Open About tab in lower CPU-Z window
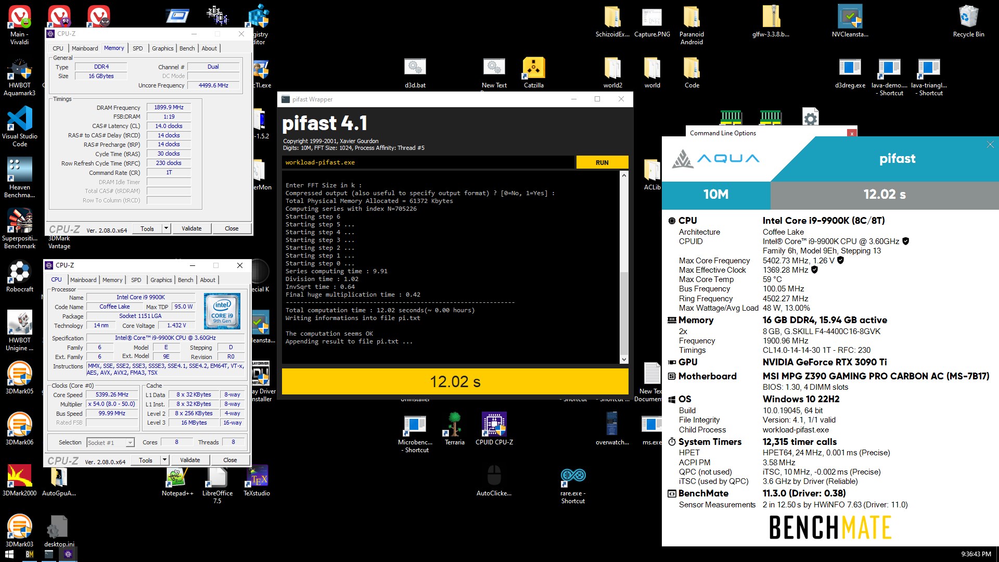The height and width of the screenshot is (562, 999). (208, 280)
